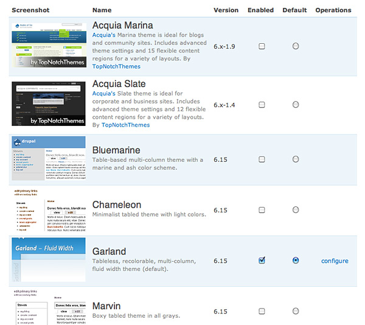Click the Enabled column header
365x325 pixels.
coord(260,10)
